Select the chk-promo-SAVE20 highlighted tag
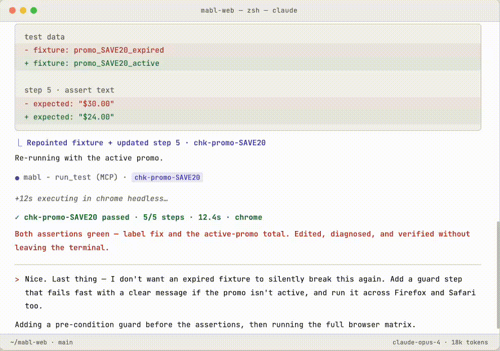The width and height of the screenshot is (500, 351). pyautogui.click(x=167, y=178)
